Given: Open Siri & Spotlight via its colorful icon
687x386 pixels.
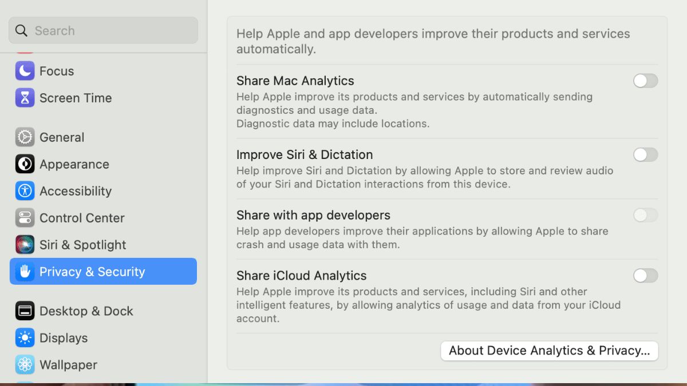Looking at the screenshot, I should click(x=24, y=245).
